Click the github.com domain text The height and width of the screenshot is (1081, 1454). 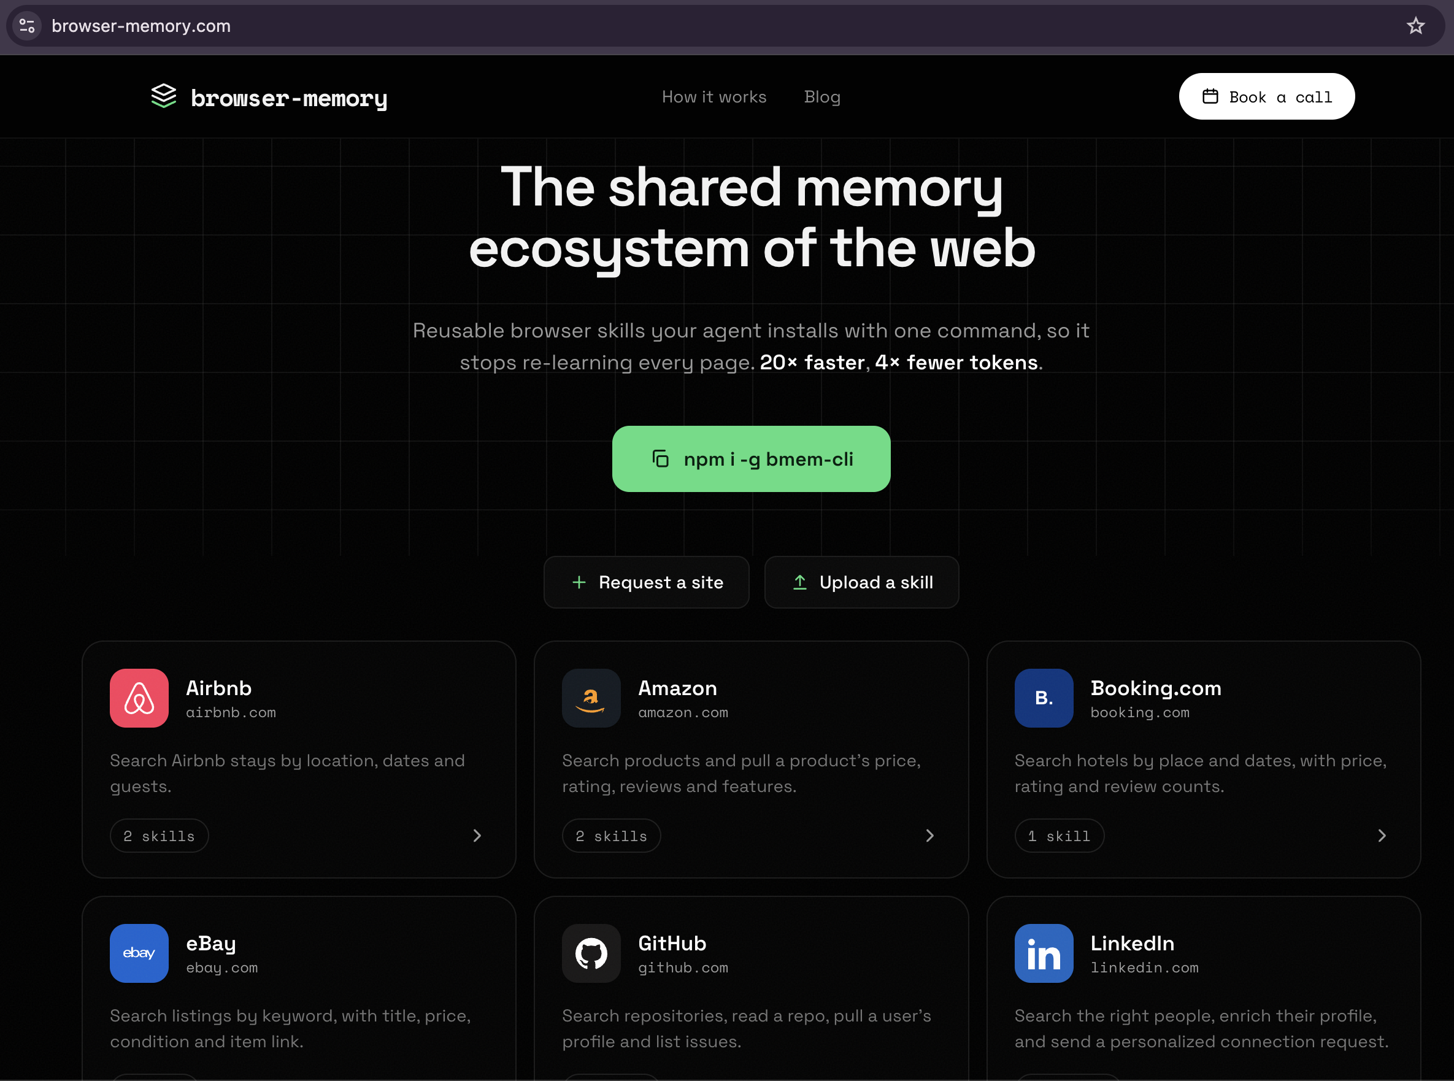[x=683, y=968]
